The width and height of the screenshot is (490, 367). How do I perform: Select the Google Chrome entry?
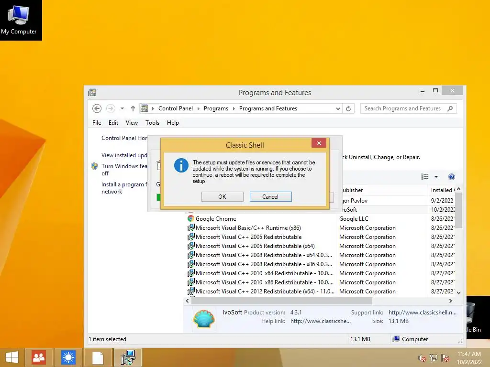[x=216, y=219]
